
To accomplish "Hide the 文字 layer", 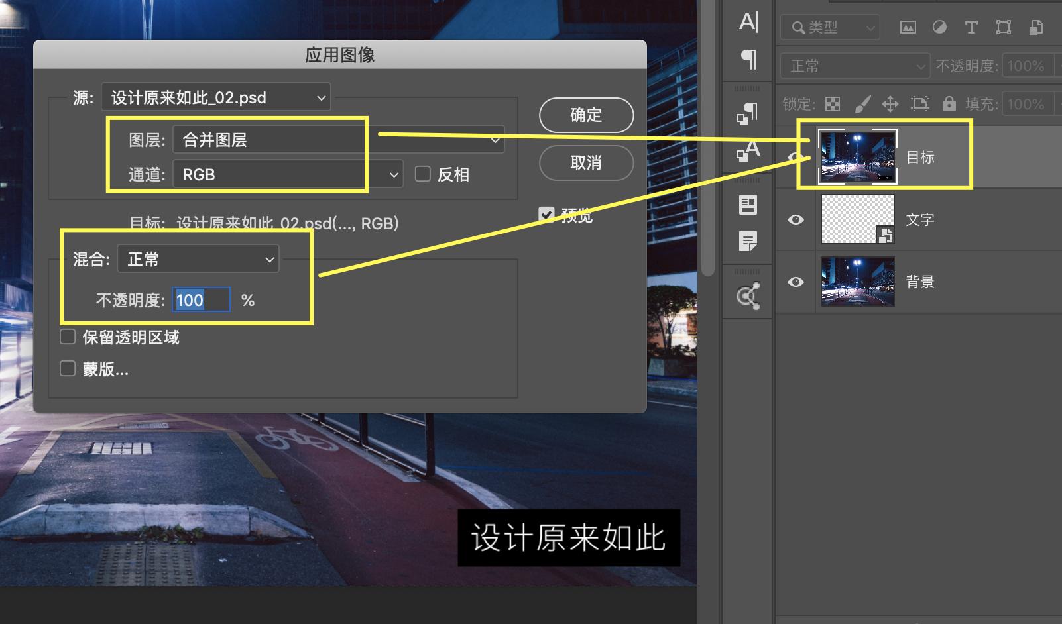I will point(796,219).
